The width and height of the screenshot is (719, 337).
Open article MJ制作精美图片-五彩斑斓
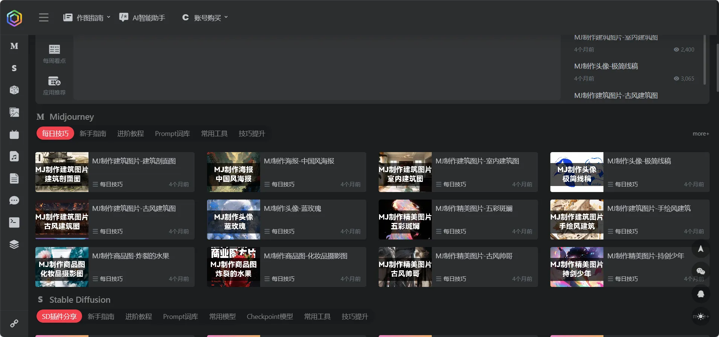click(x=474, y=209)
